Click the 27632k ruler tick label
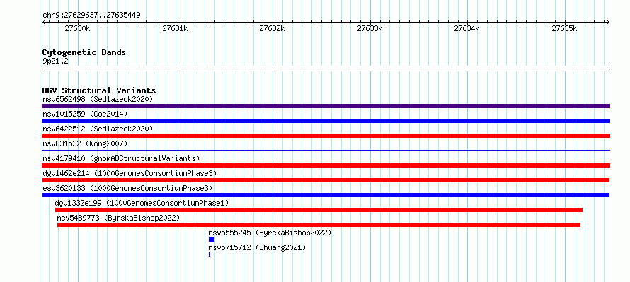The width and height of the screenshot is (630, 282). (272, 28)
